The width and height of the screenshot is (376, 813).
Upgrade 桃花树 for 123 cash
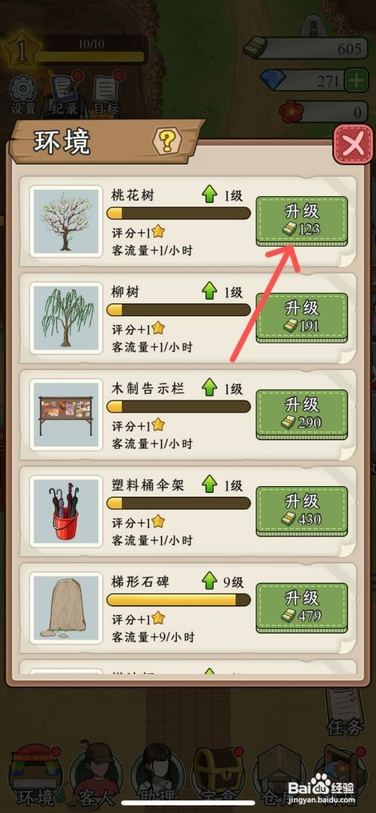(x=302, y=221)
